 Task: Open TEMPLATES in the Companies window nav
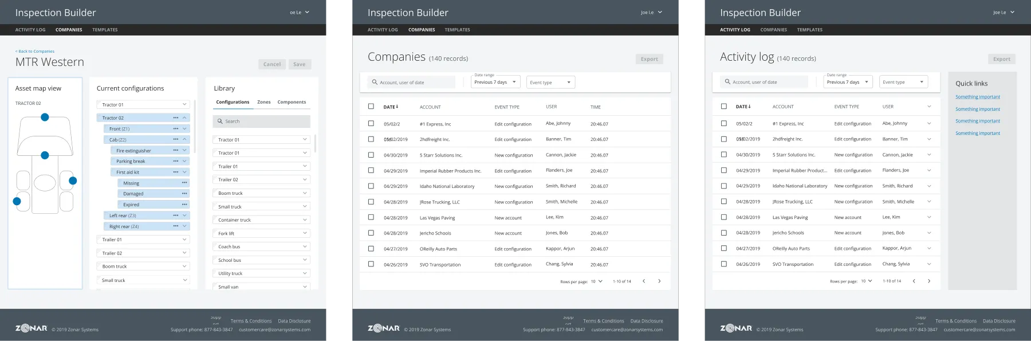pyautogui.click(x=457, y=30)
